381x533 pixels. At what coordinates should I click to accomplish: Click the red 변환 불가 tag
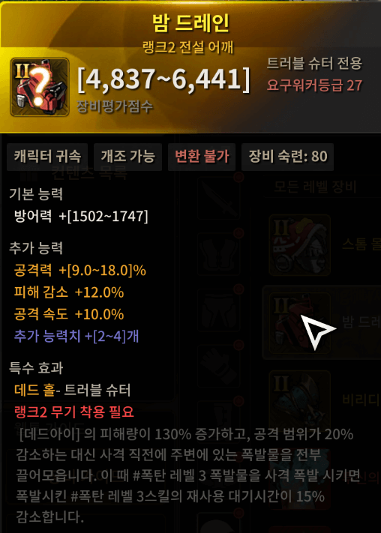point(202,157)
